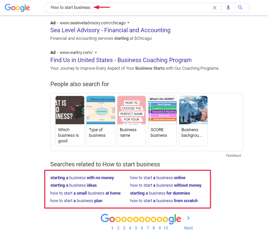Viewport: 268px width, 236px height.
Task: Open 'how to start a business online' search
Action: click(158, 178)
